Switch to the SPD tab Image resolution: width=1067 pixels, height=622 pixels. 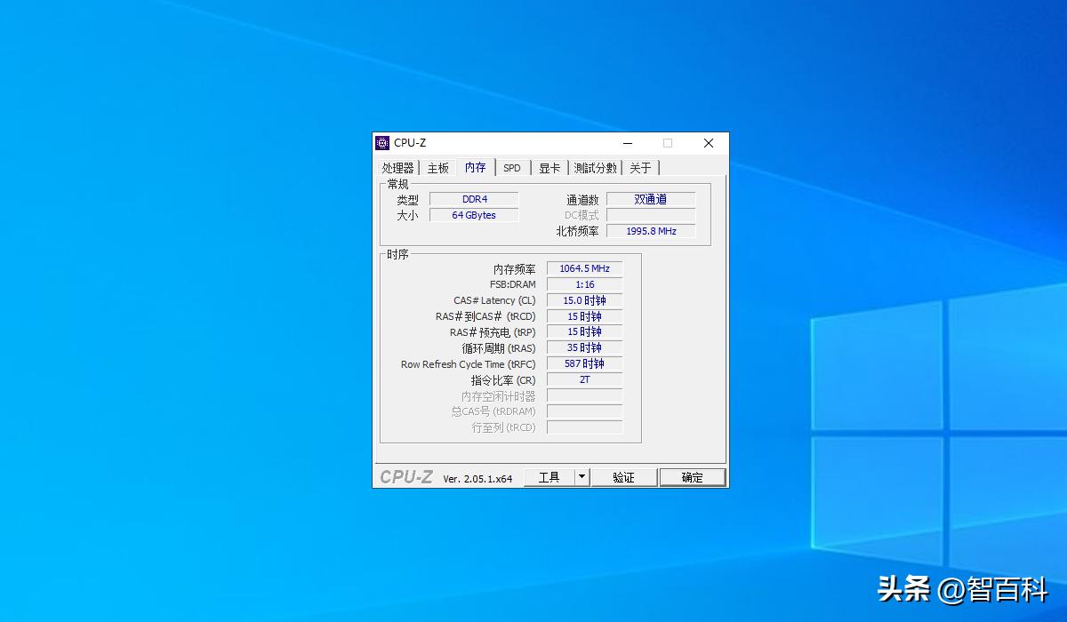pyautogui.click(x=511, y=167)
